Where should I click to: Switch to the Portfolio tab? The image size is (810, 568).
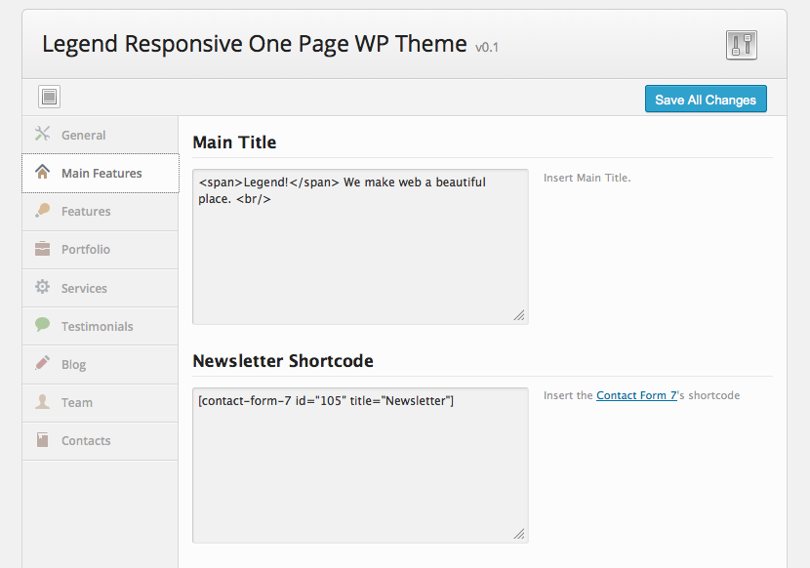86,250
